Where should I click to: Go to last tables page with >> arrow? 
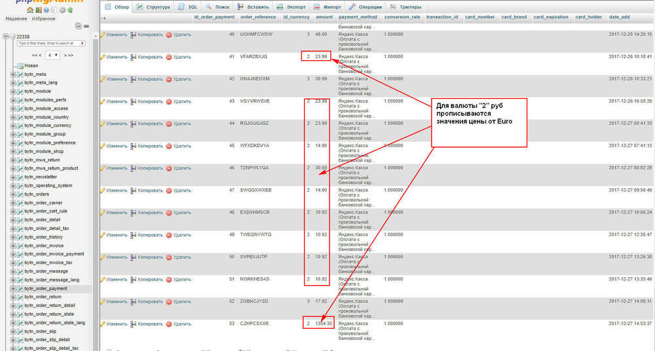(x=71, y=55)
